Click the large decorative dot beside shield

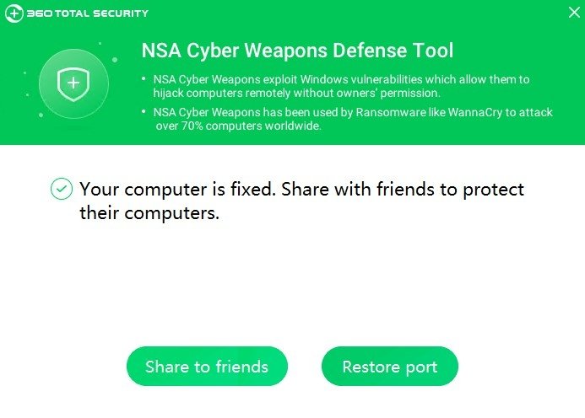tap(115, 59)
